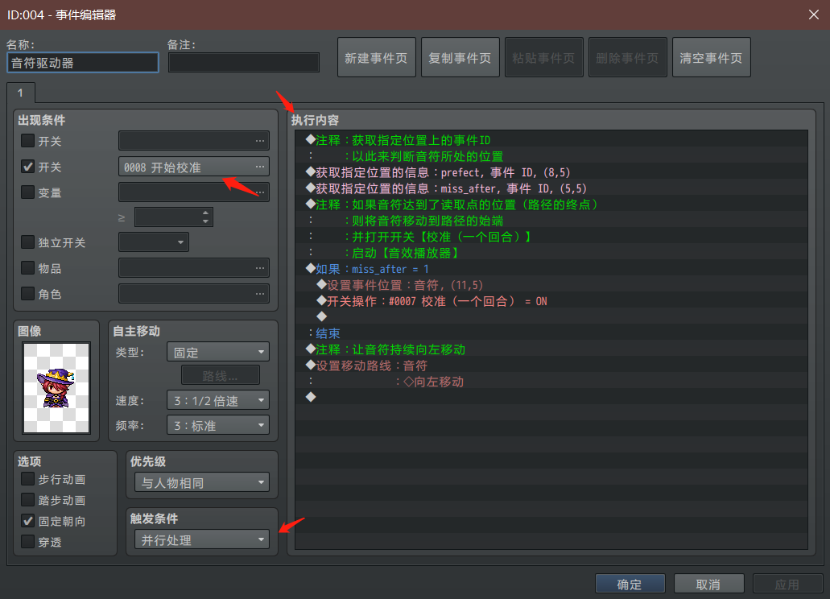Click the 新建事件页 button
Viewport: 830px width, 599px height.
377,58
